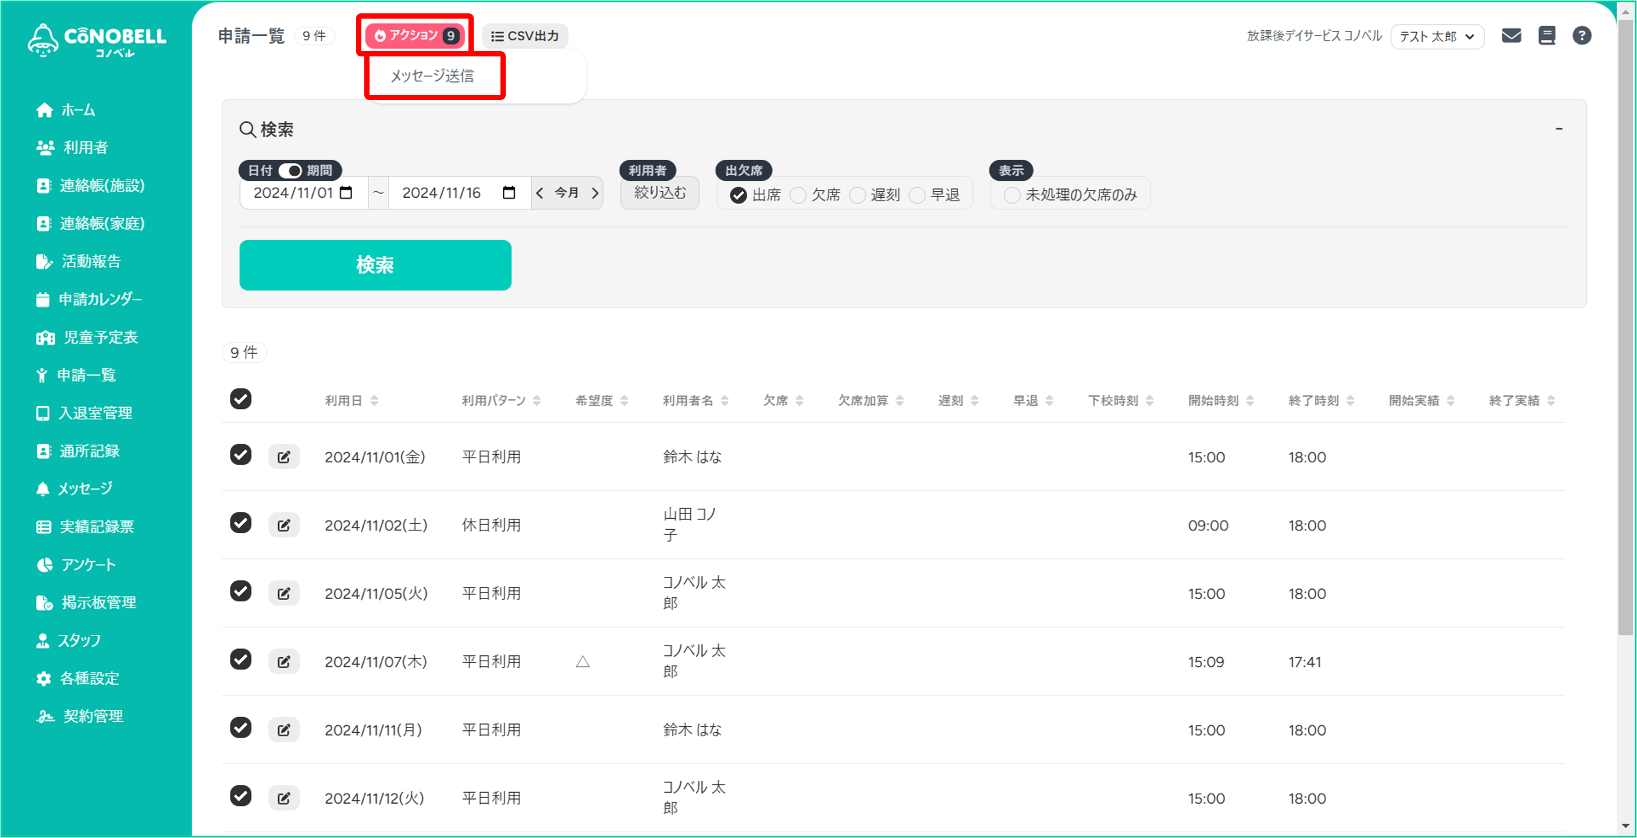Uncheck the 2024/11/07(木) row checkbox
Screen dimensions: 1637x838
tap(240, 659)
